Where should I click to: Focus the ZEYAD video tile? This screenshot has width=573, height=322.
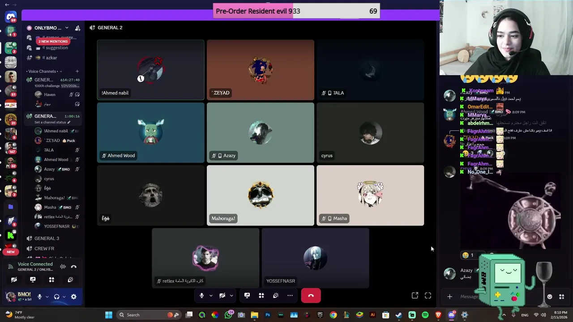[x=261, y=70]
